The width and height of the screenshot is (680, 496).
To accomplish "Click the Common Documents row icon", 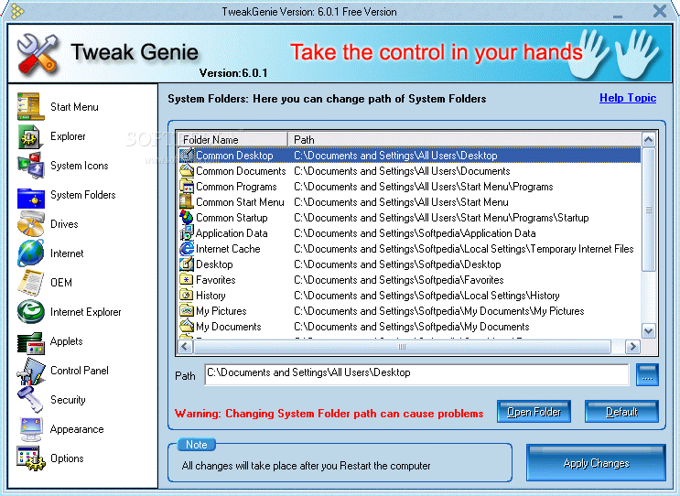I will pos(187,170).
